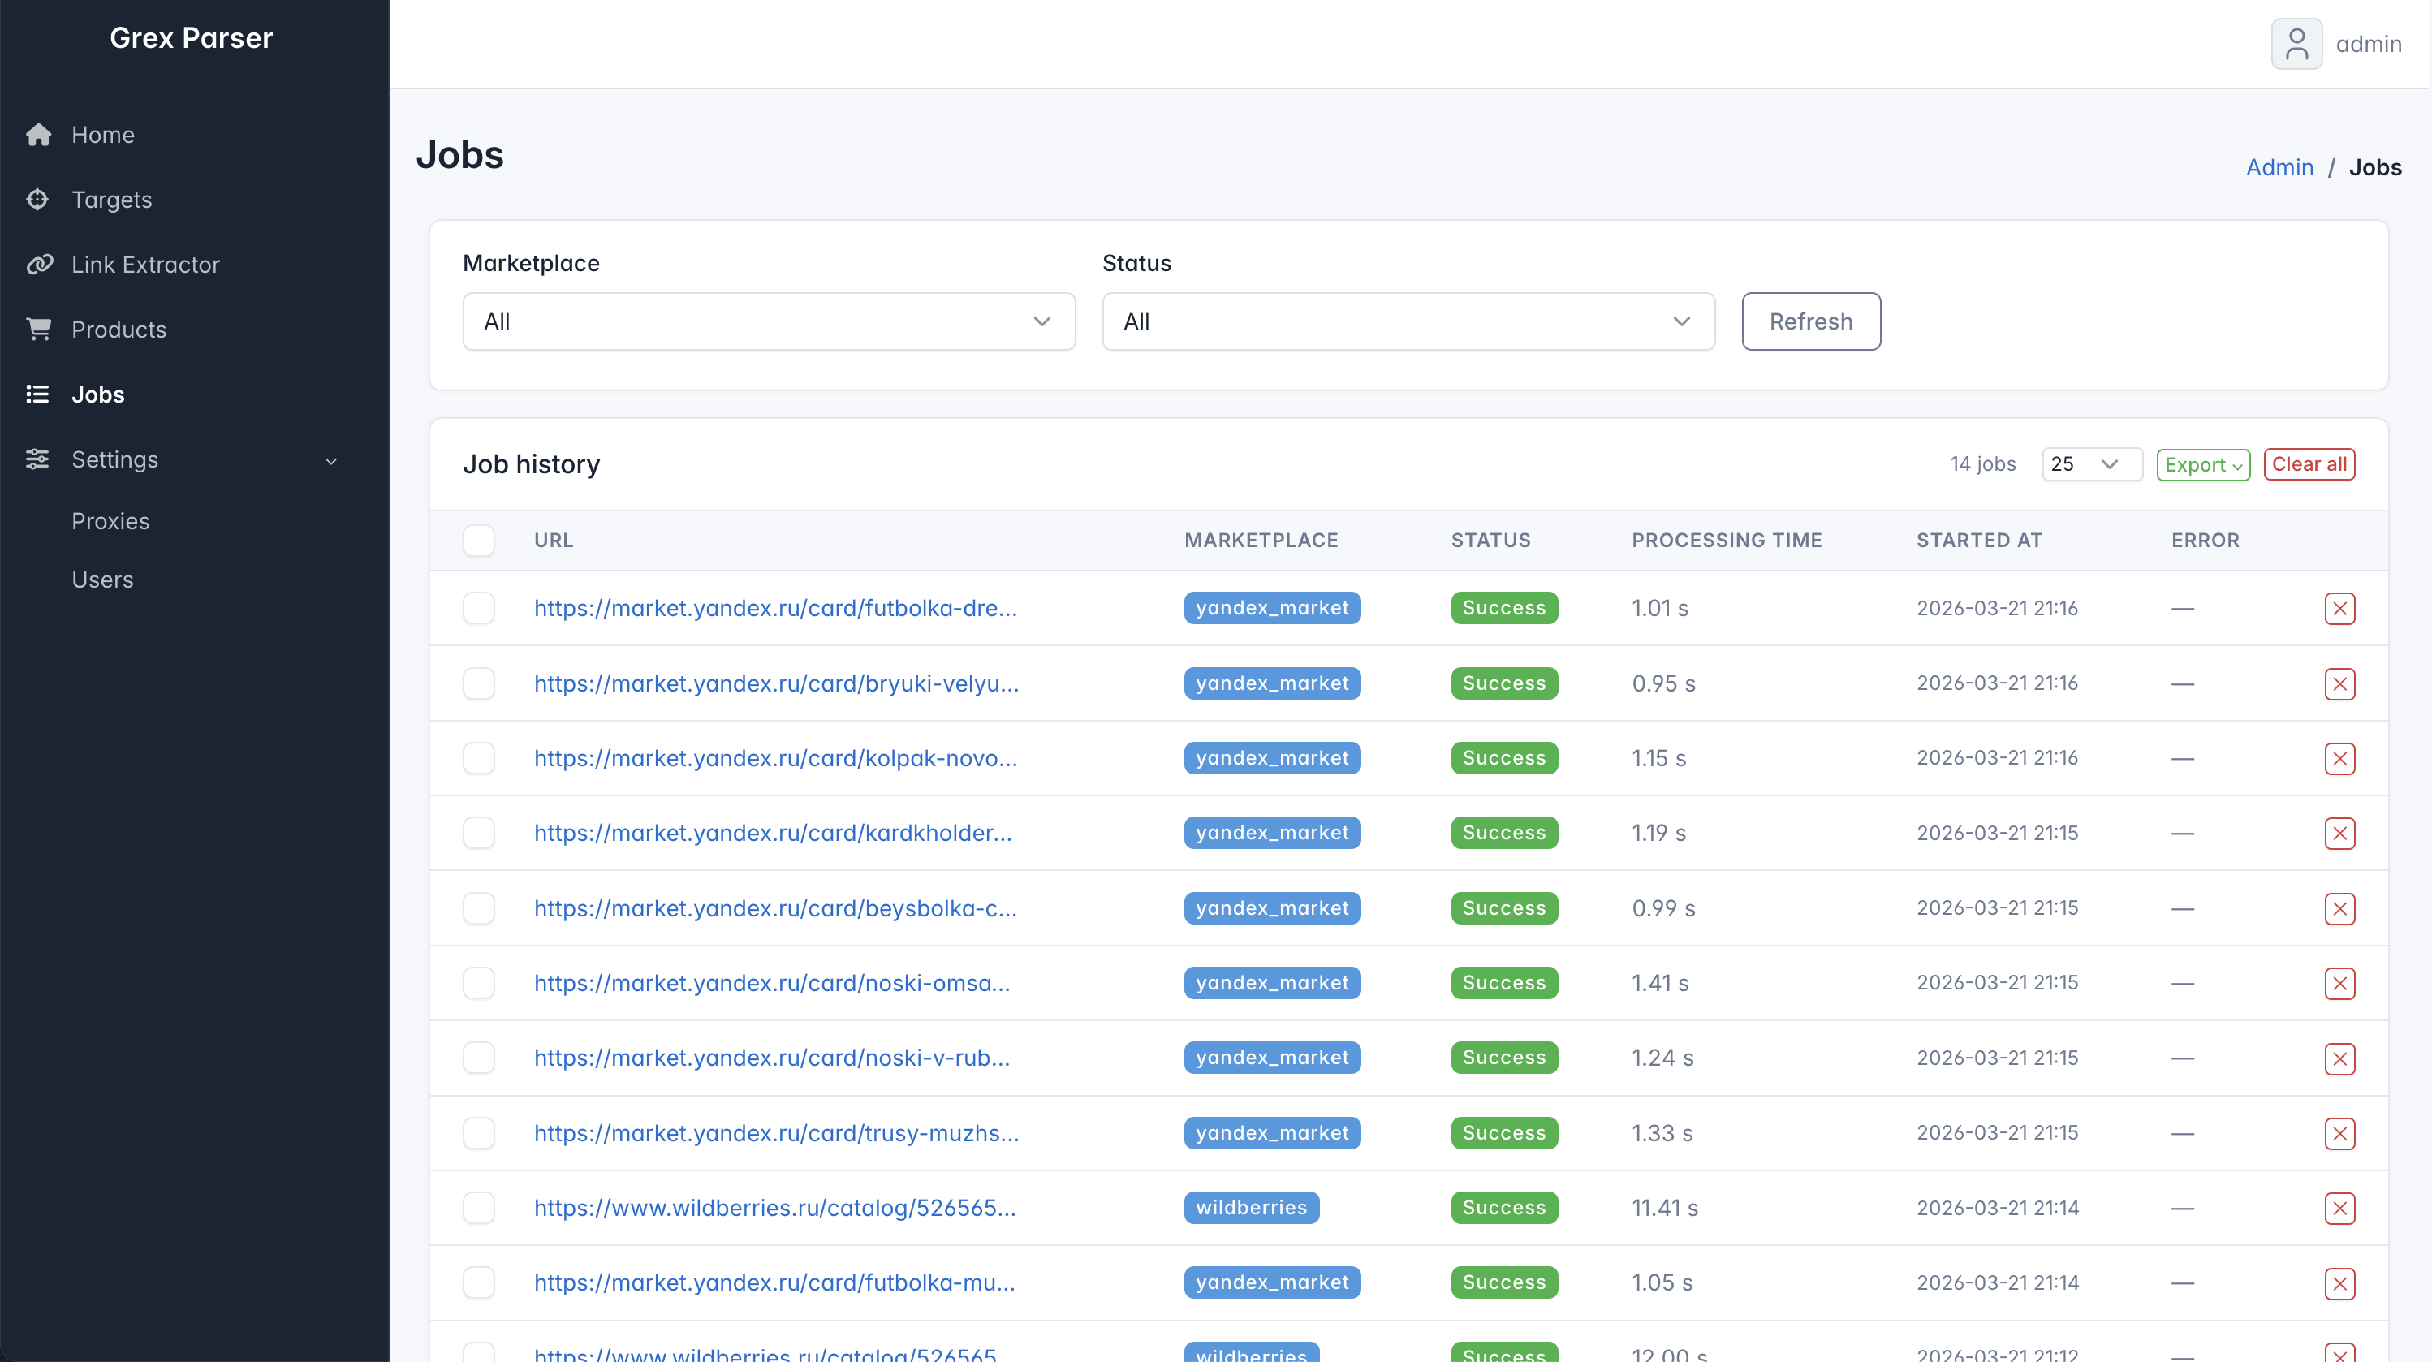Toggle the select-all checkbox in table header

coord(479,541)
